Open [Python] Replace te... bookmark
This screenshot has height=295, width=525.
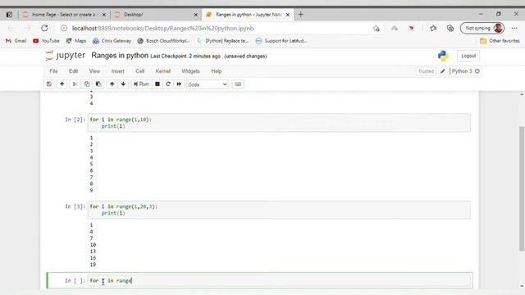click(222, 41)
